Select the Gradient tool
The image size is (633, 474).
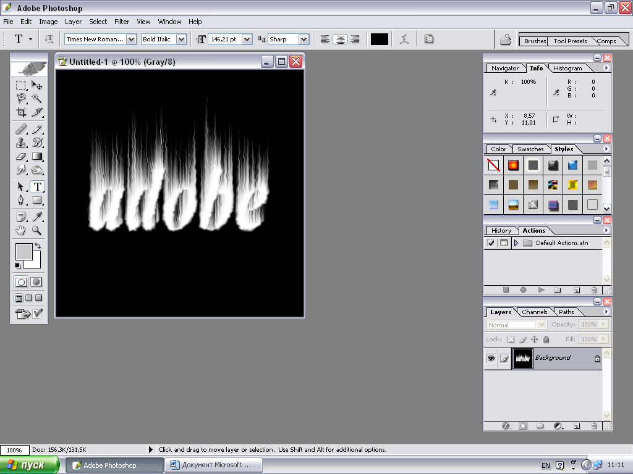click(37, 156)
